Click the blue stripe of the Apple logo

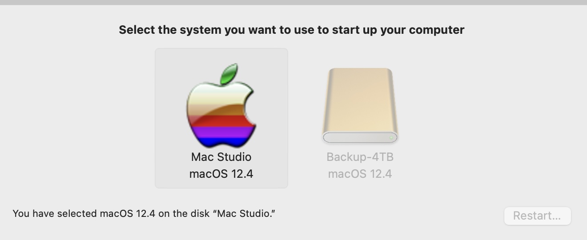(221, 142)
